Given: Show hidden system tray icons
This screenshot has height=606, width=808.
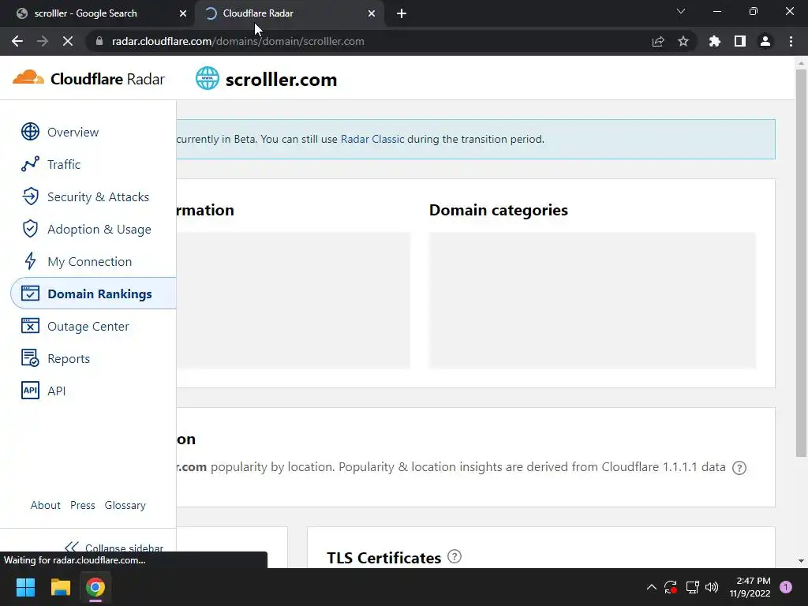Looking at the screenshot, I should tap(651, 587).
